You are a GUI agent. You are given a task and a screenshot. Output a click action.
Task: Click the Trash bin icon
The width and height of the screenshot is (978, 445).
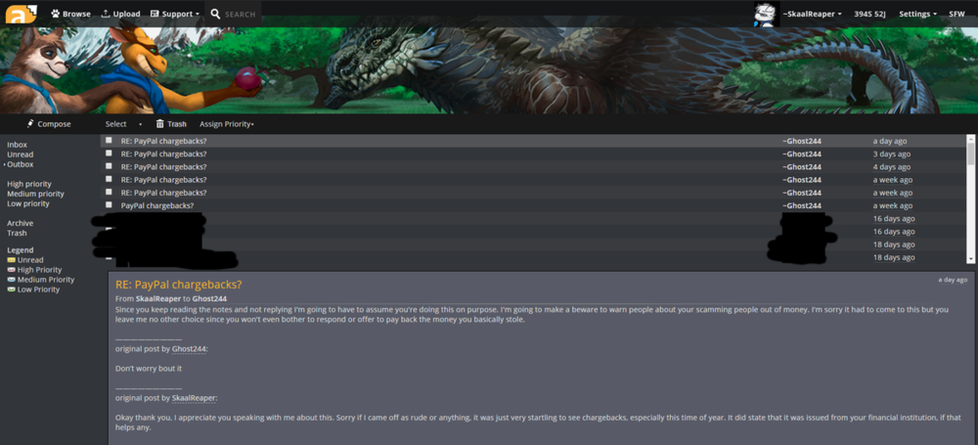click(x=160, y=123)
